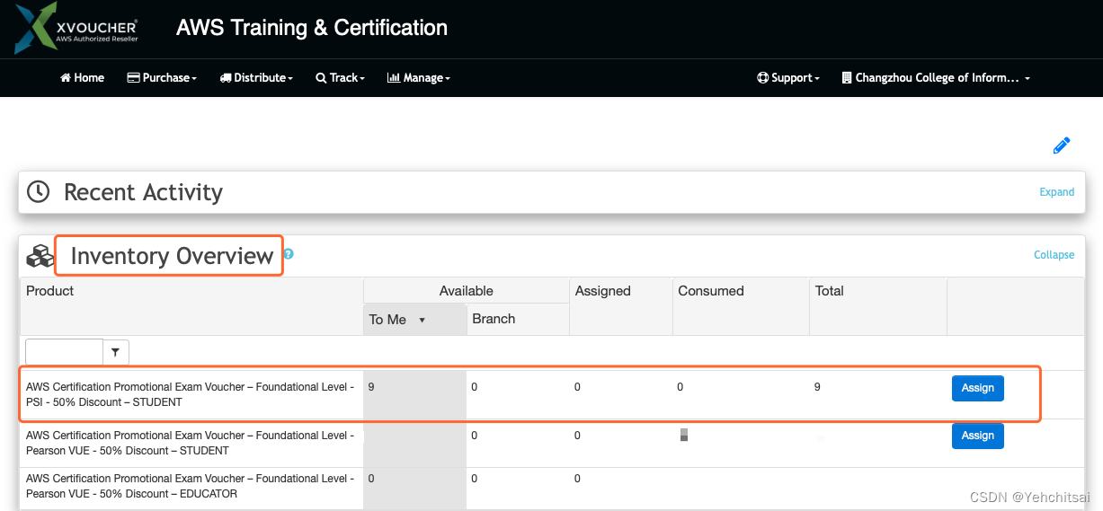
Task: Click the product filter funnel icon
Action: [116, 353]
